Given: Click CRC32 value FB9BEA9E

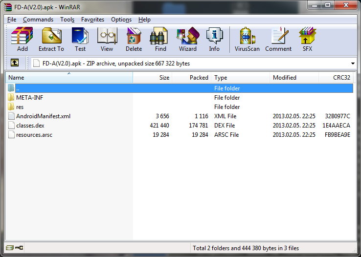Looking at the screenshot, I should click(x=338, y=135).
